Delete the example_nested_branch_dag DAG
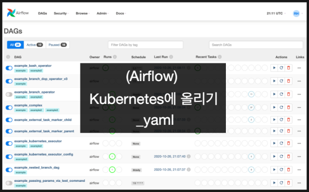Viewport: 309px width, 192px height. point(289,170)
